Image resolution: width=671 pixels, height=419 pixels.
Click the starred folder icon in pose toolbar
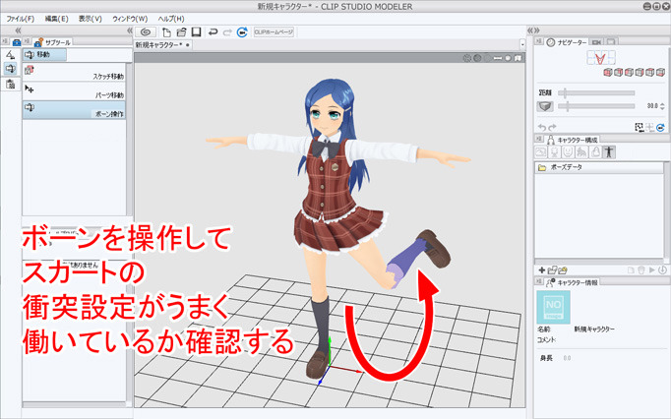coord(563,270)
